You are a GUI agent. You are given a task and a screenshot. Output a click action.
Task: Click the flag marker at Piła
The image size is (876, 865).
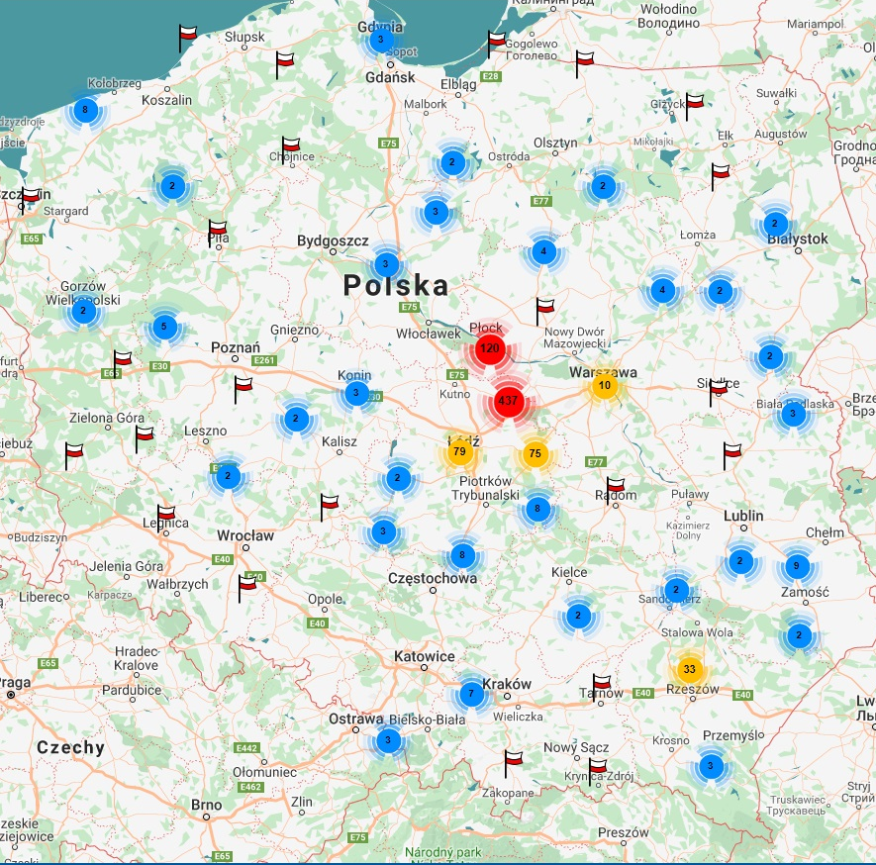coord(217,234)
